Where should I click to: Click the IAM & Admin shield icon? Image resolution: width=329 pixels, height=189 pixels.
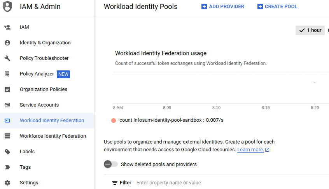[x=7, y=7]
